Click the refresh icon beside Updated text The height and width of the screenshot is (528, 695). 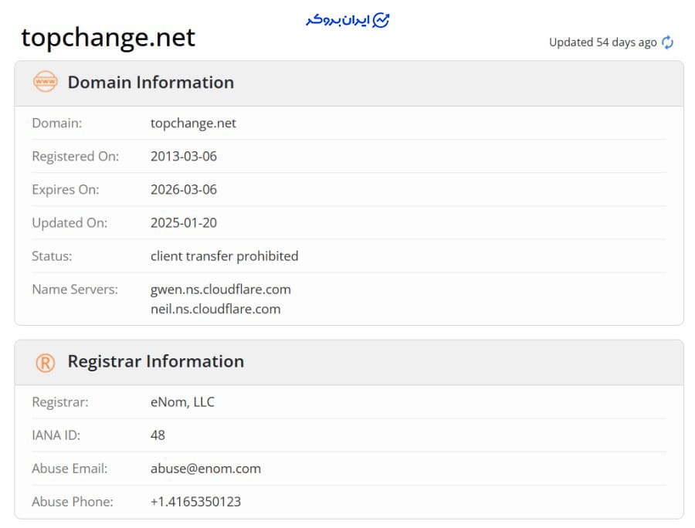point(667,42)
